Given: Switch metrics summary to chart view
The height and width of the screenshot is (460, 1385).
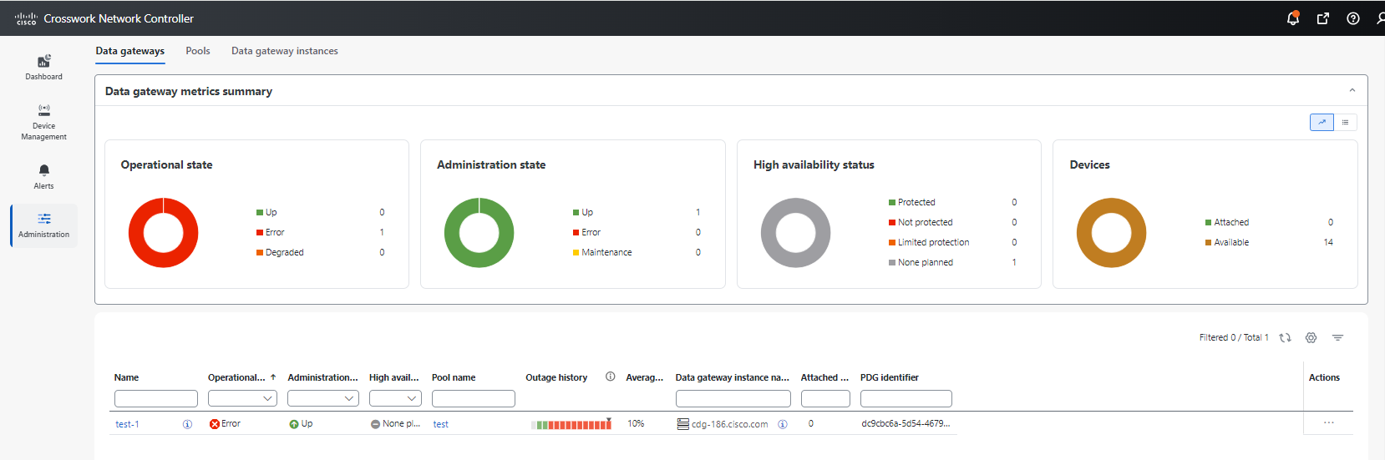Looking at the screenshot, I should (x=1322, y=122).
